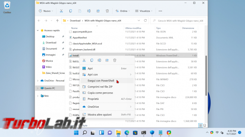The height and width of the screenshot is (137, 245).
Task: Refresh the current folder view
Action: pyautogui.click(x=145, y=21)
